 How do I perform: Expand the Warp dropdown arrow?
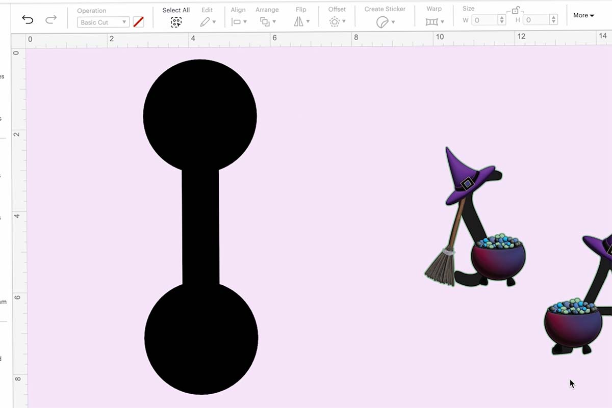tap(442, 22)
